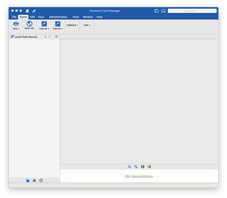Switch data source with the Local Data Source stepper
The width and height of the screenshot is (227, 198).
pos(45,37)
